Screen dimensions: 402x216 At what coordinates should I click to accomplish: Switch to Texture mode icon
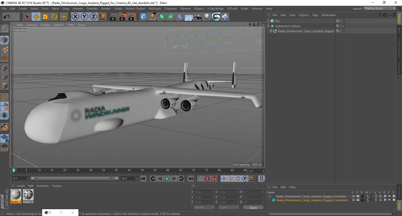pos(5,49)
